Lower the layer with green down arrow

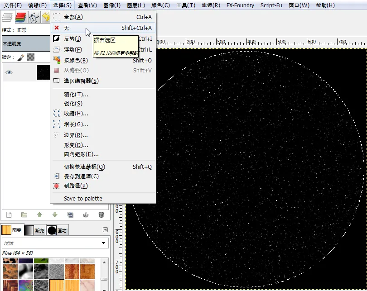pos(55,215)
